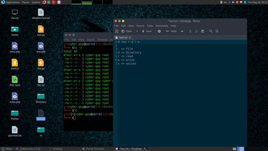Select the test.php desktop file

(41, 47)
